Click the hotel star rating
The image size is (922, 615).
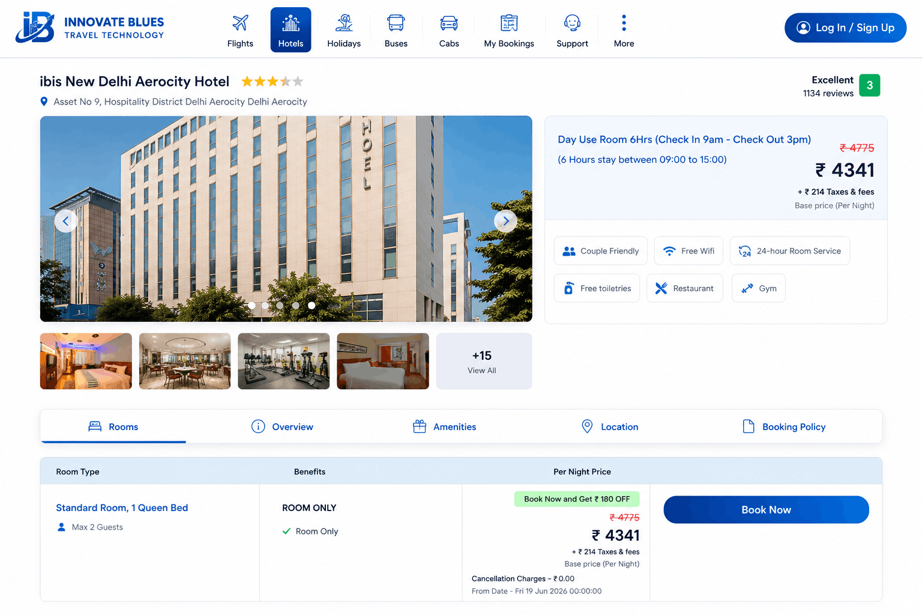(273, 81)
